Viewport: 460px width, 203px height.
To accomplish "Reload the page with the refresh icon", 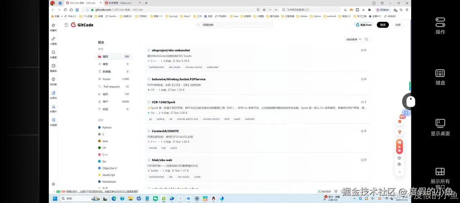I will tap(65, 10).
